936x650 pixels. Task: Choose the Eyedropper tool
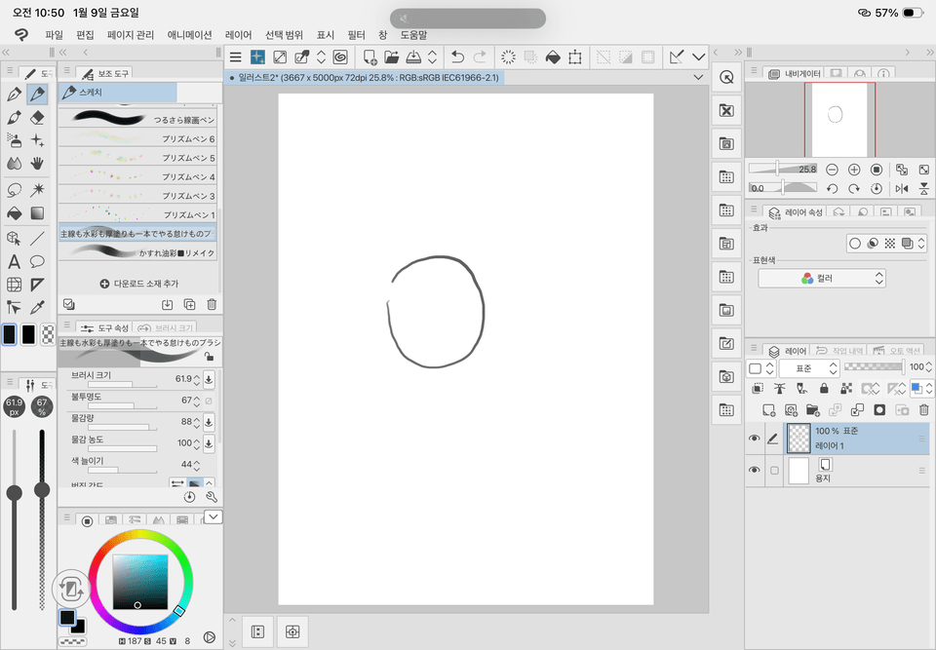pos(38,308)
